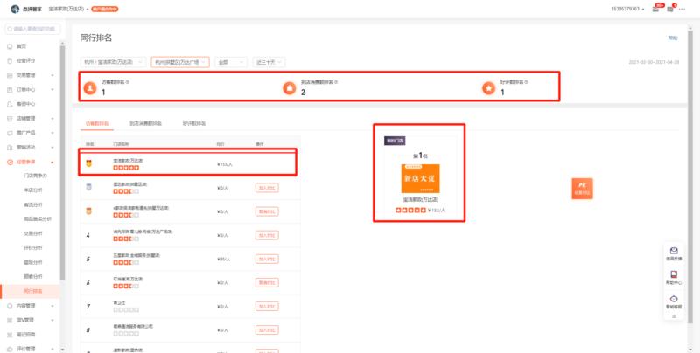Click 加入对比 for the second ranked store
The height and width of the screenshot is (353, 700).
click(267, 187)
